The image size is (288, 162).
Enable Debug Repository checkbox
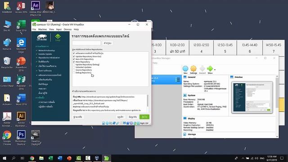(x=74, y=73)
